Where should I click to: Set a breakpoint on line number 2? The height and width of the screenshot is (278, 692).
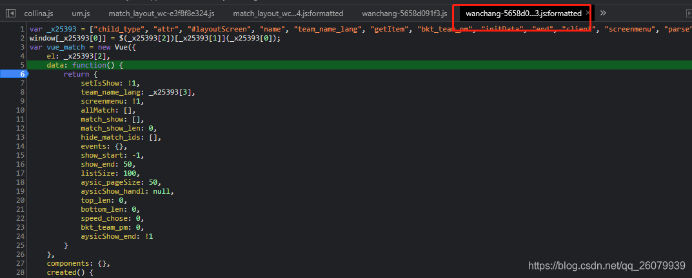coord(22,39)
